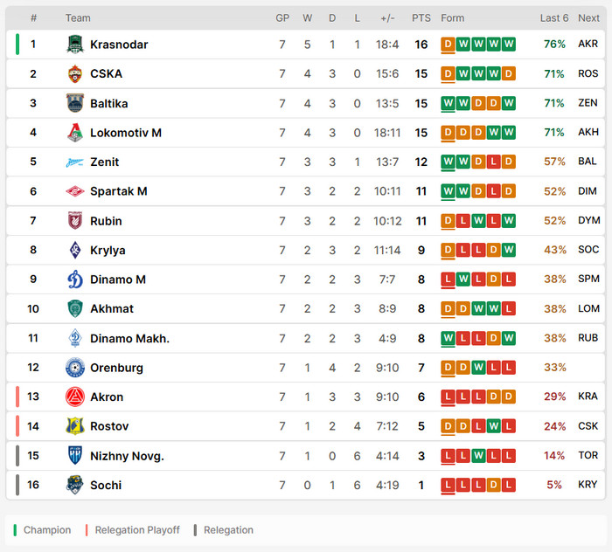Image resolution: width=612 pixels, height=552 pixels.
Task: Select the Lokomotiv M crest icon
Action: (75, 133)
